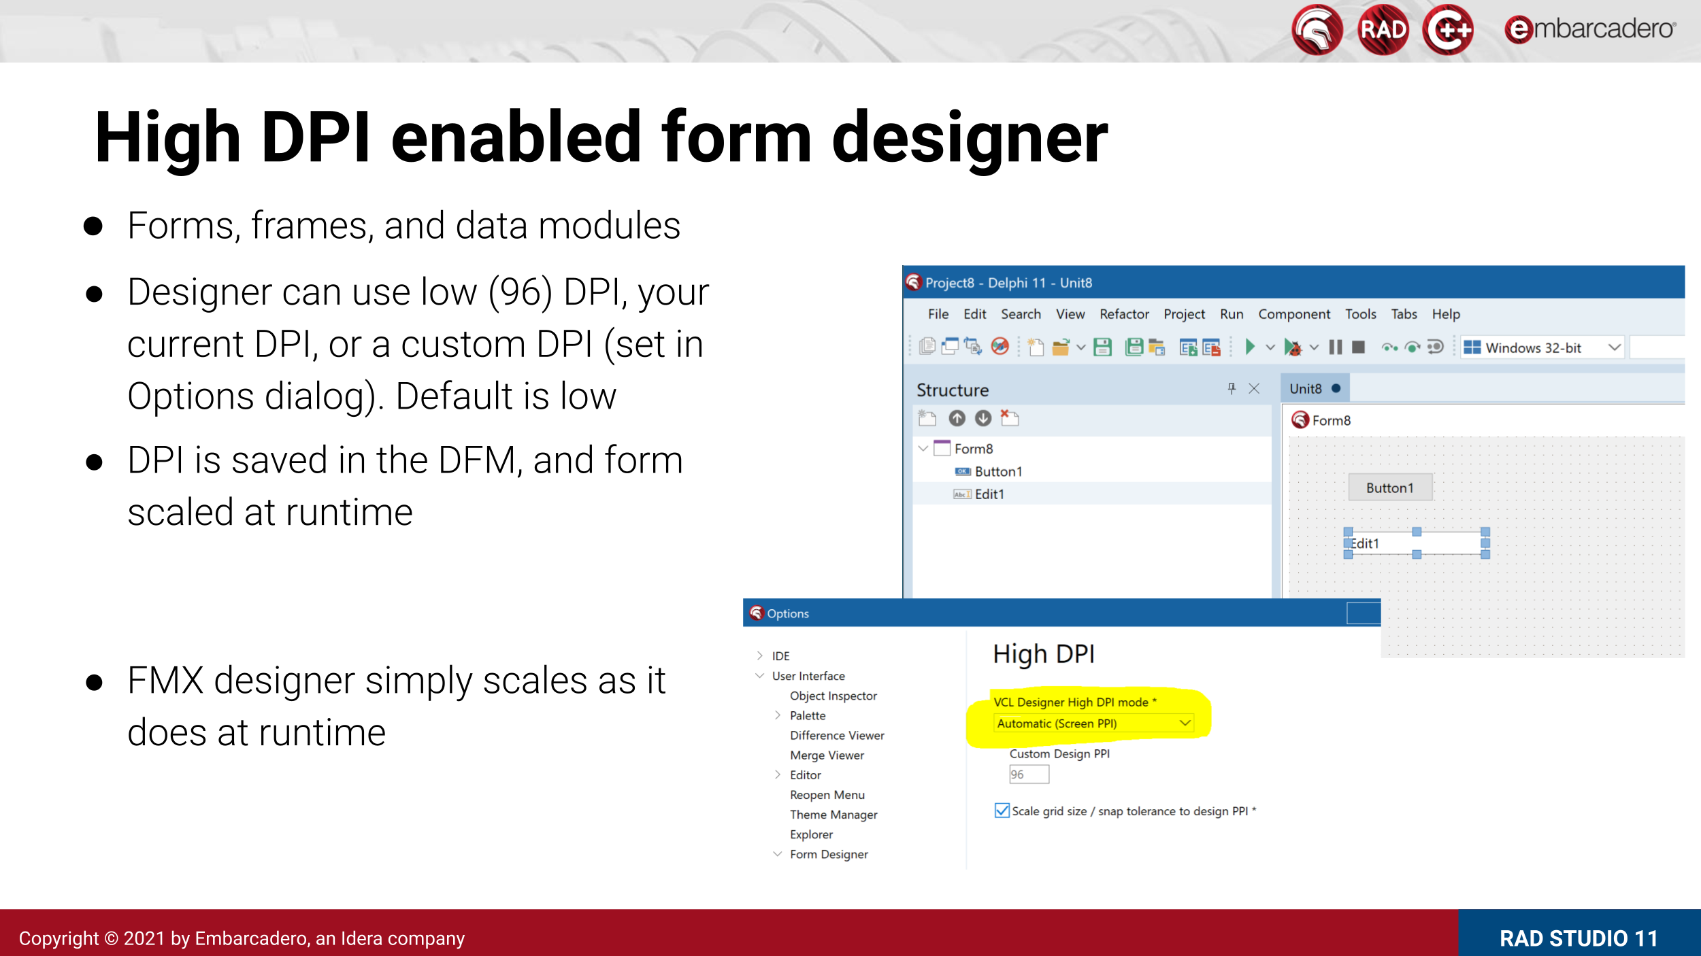Click the Pause program toolbar icon

(x=1335, y=347)
